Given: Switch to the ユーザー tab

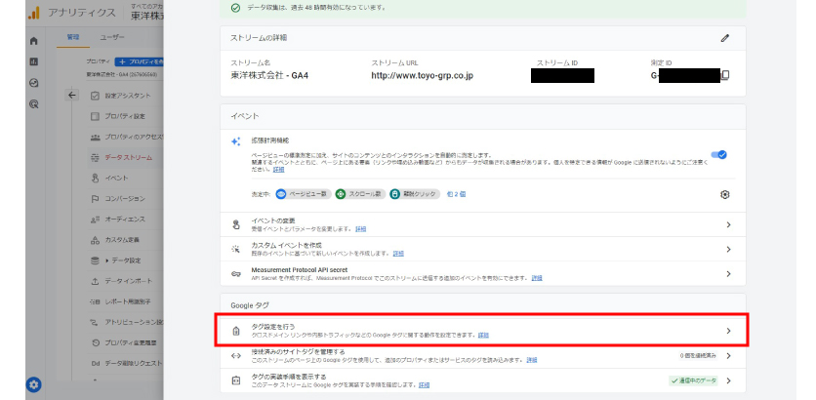Looking at the screenshot, I should [112, 37].
